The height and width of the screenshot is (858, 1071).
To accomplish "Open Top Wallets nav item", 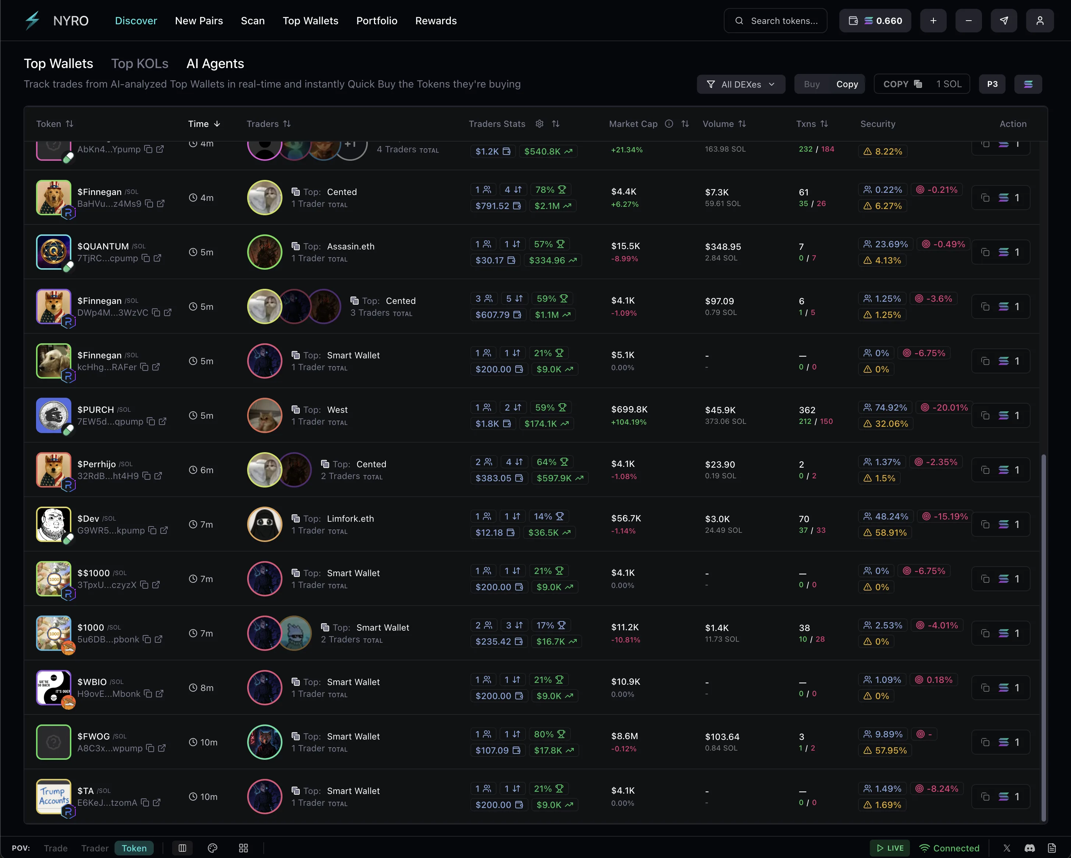I will (x=310, y=21).
